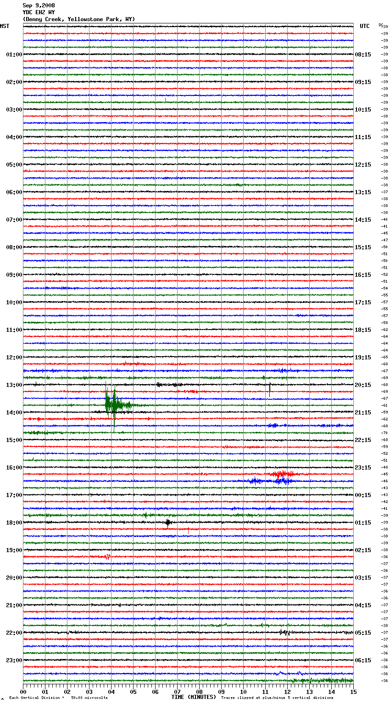Click the UTC time label "04:15"
Viewport: 390px width, 704px height.
[x=363, y=605]
